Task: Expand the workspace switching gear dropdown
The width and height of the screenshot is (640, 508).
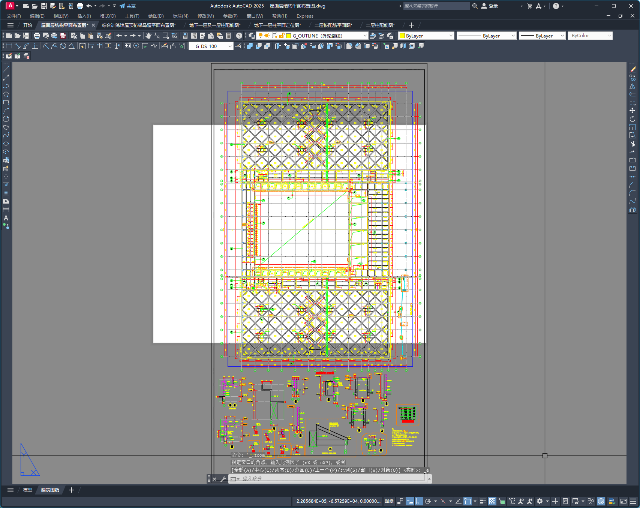Action: 547,501
